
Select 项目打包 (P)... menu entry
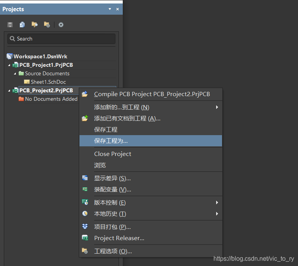[x=151, y=227]
